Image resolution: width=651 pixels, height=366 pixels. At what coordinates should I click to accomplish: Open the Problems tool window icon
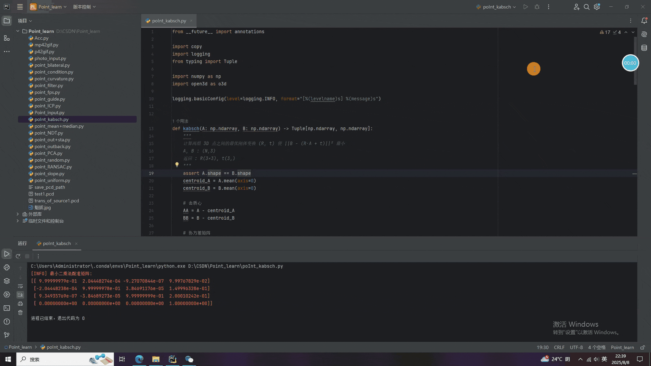point(7,321)
